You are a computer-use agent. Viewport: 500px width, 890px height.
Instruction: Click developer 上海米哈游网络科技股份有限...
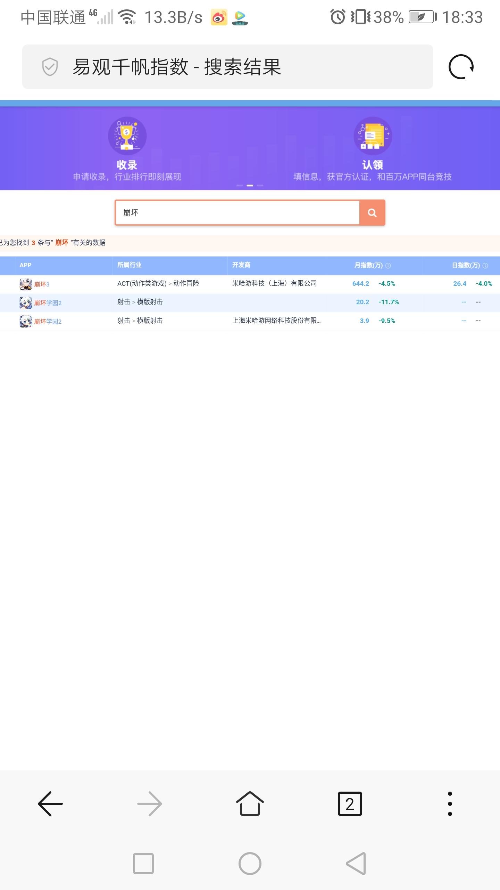coord(276,321)
